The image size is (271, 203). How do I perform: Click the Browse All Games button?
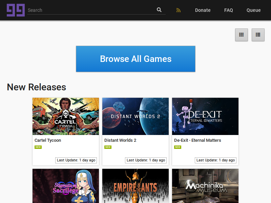coord(136,59)
